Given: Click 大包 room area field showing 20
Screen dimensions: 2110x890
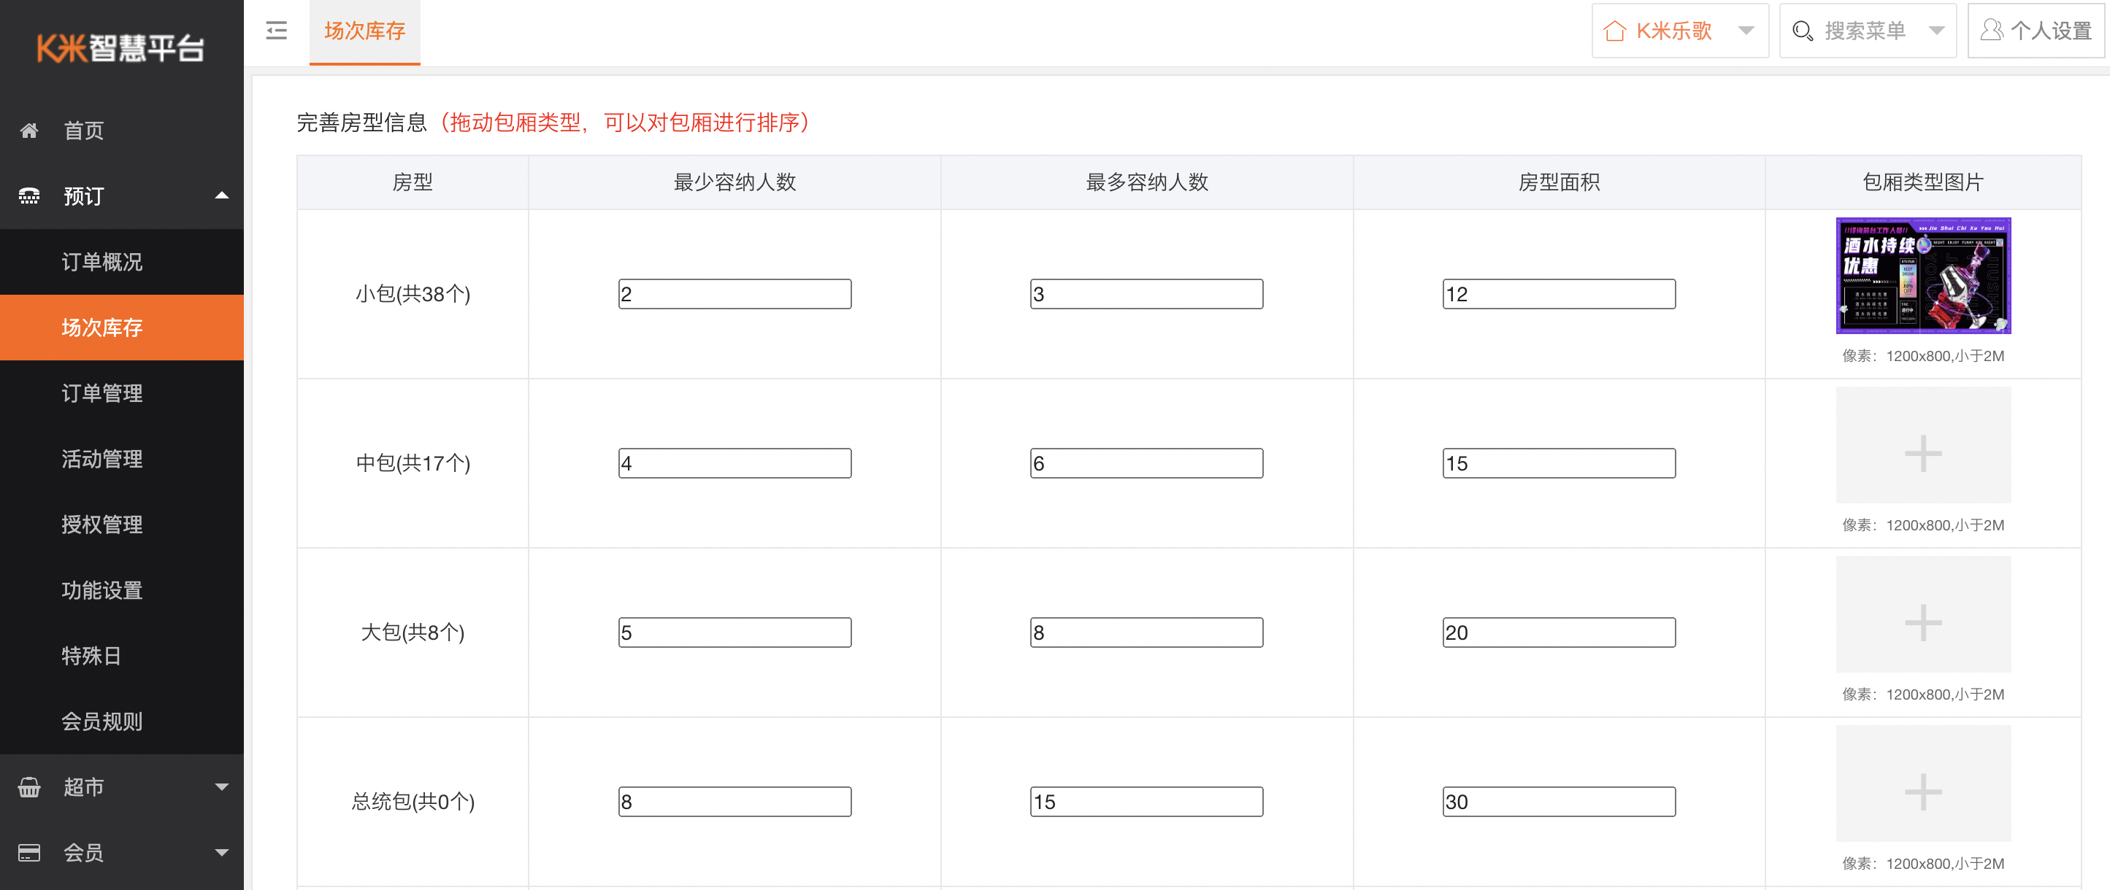Looking at the screenshot, I should click(x=1559, y=632).
